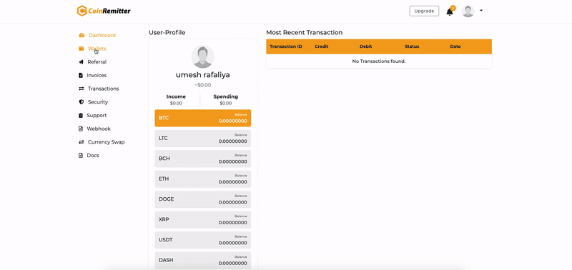Image resolution: width=572 pixels, height=270 pixels.
Task: Click the Invoices document icon
Action: click(x=81, y=76)
